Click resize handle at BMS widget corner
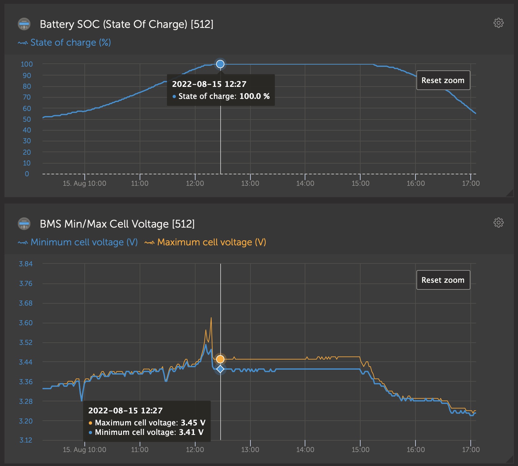The width and height of the screenshot is (518, 466). pos(510,459)
